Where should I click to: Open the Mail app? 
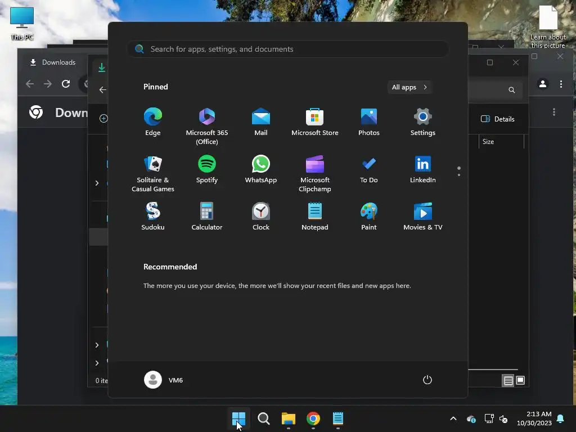click(x=261, y=122)
